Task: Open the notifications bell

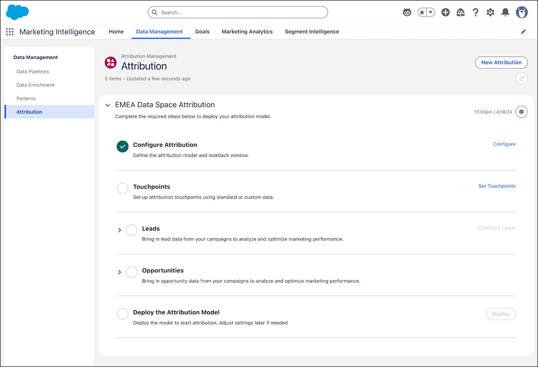Action: coord(505,12)
